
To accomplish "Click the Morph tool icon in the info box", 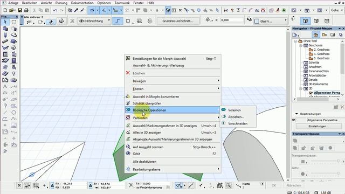I will [x=61, y=21].
